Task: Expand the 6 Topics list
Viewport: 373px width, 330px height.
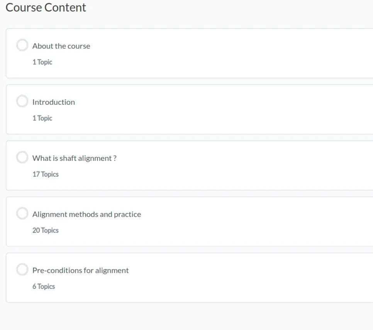Action: pyautogui.click(x=44, y=286)
